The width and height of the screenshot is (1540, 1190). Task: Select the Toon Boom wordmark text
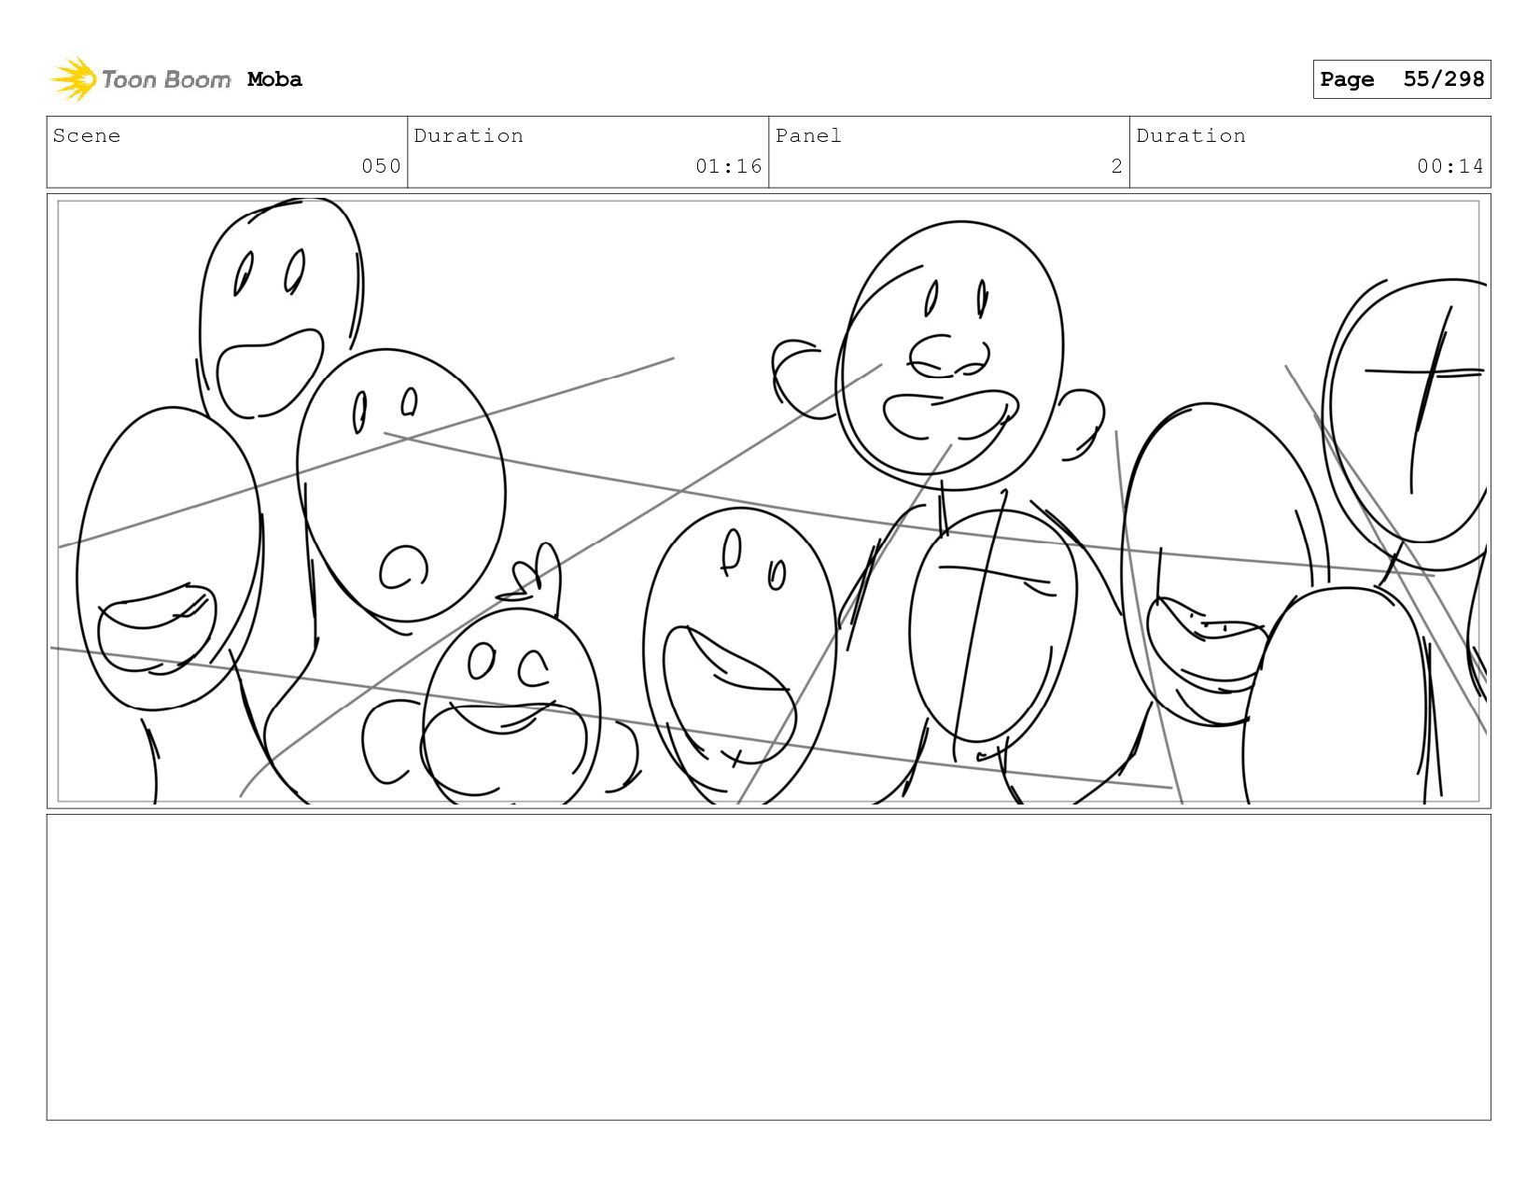pyautogui.click(x=166, y=79)
